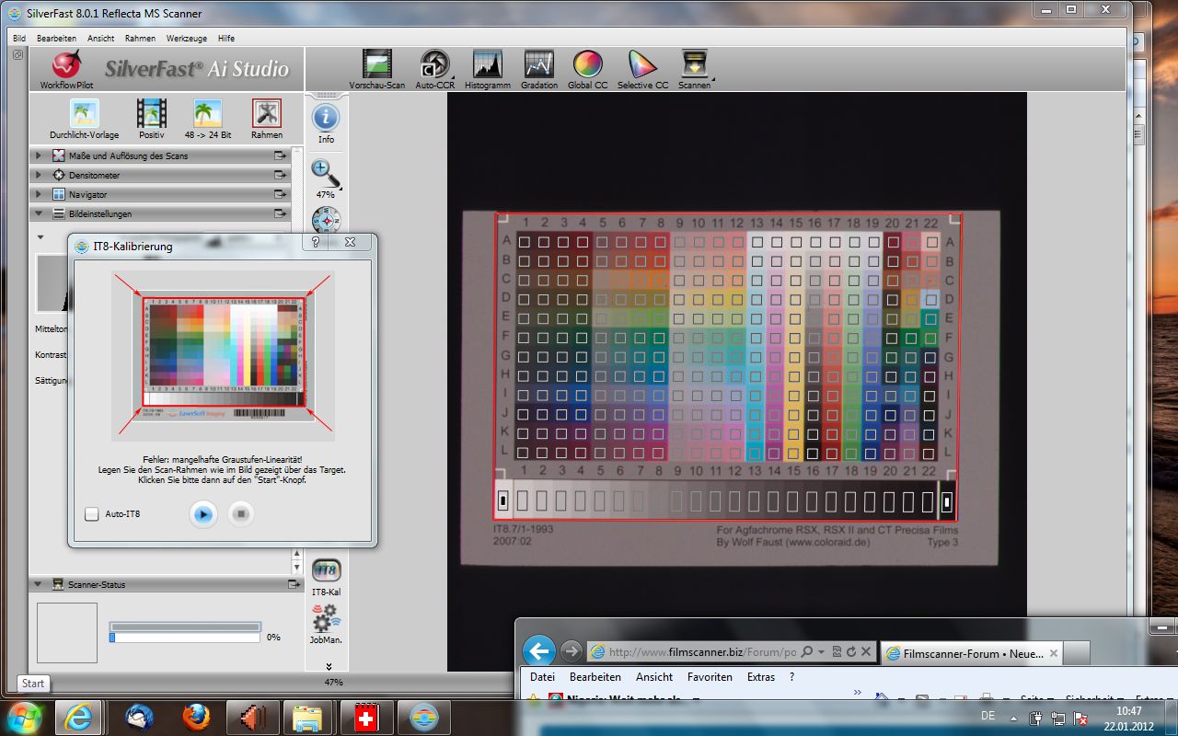The height and width of the screenshot is (736, 1178).
Task: Enable the Auto-IT8 checkbox
Action: [x=91, y=514]
